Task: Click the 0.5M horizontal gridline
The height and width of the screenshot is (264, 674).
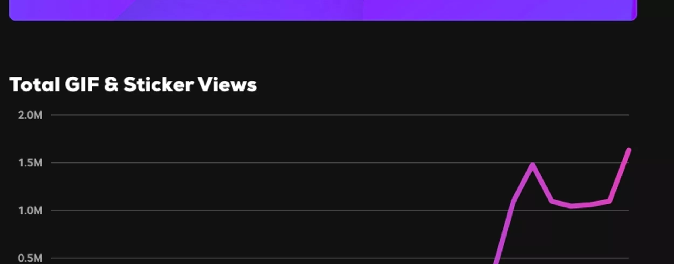Action: click(270, 258)
